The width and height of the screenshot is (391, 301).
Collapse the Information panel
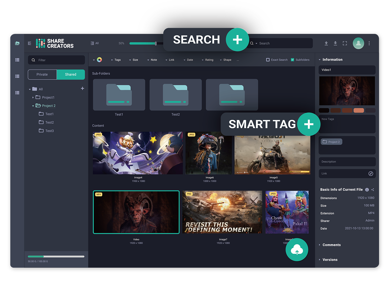coord(320,60)
